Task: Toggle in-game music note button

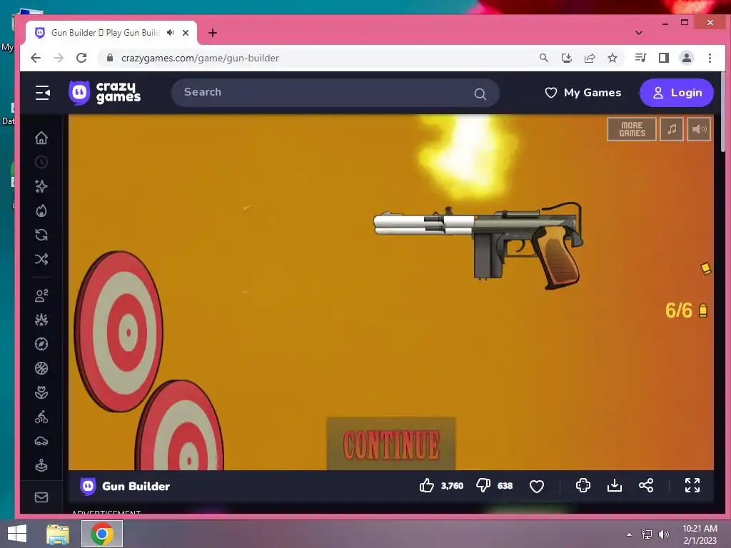Action: coord(672,129)
